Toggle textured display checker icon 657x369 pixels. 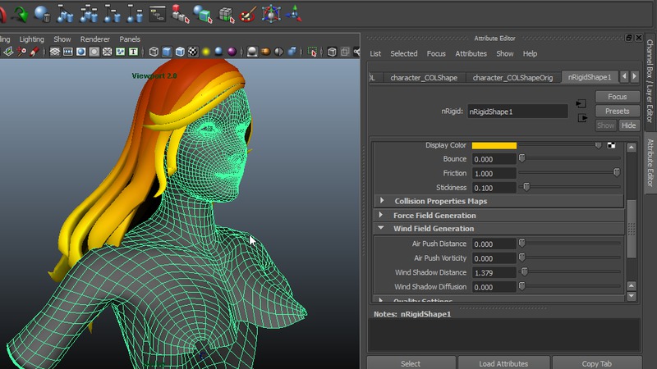193,52
